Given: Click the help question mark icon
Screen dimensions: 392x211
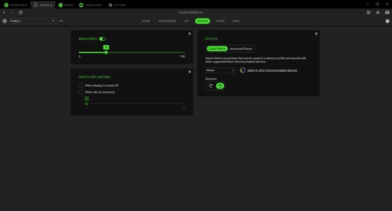Looking at the screenshot, I should (387, 21).
